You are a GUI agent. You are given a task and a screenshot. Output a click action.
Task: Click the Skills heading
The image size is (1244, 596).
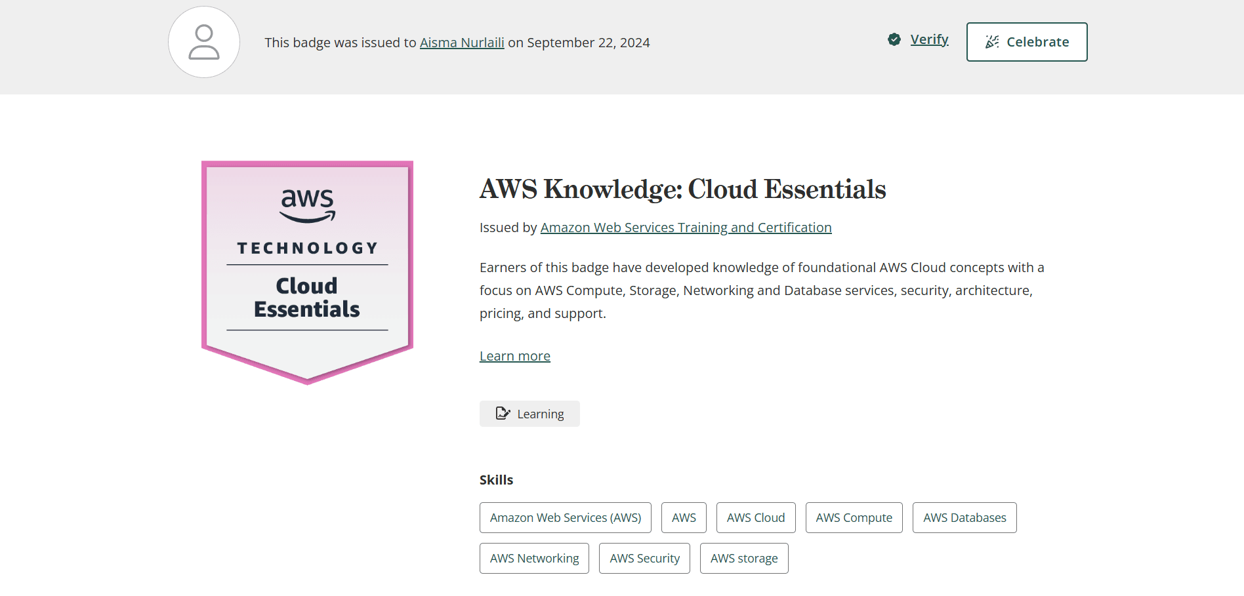[x=496, y=480]
